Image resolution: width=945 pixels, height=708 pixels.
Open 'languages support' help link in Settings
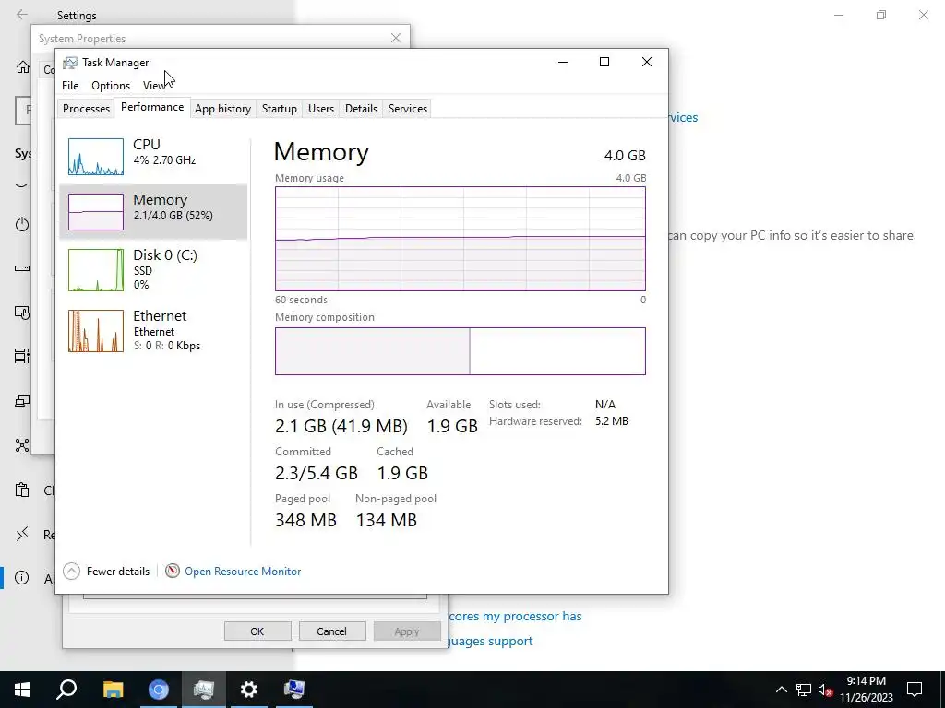tap(491, 641)
